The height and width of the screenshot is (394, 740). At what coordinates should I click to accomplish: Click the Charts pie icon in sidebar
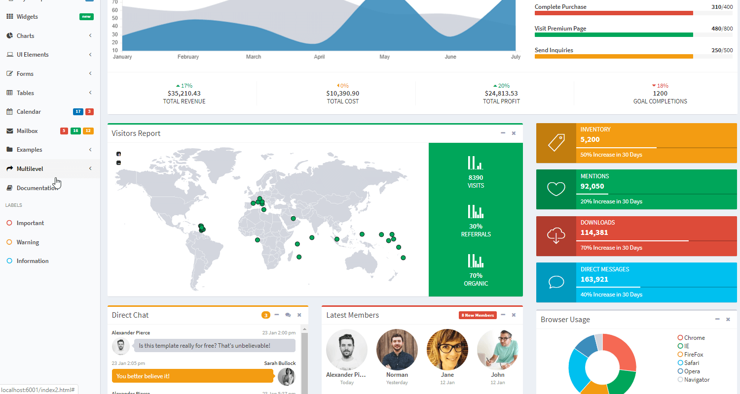click(10, 36)
